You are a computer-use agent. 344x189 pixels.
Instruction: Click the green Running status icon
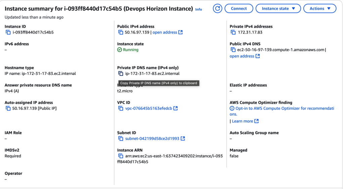tap(119, 50)
